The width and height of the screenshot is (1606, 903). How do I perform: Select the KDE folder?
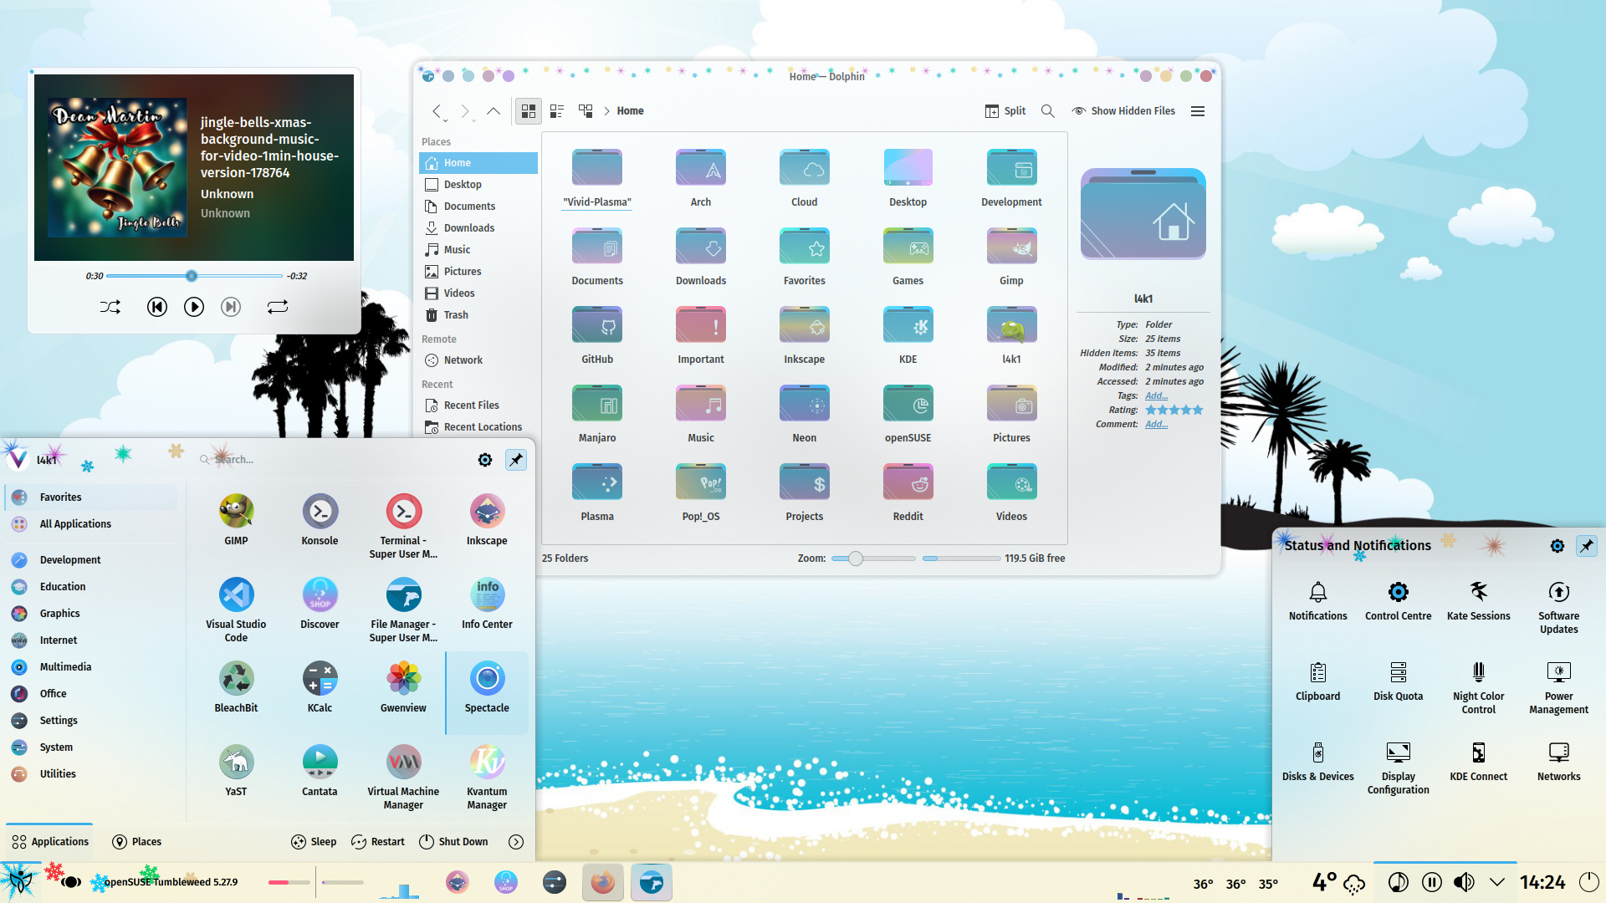click(x=908, y=335)
